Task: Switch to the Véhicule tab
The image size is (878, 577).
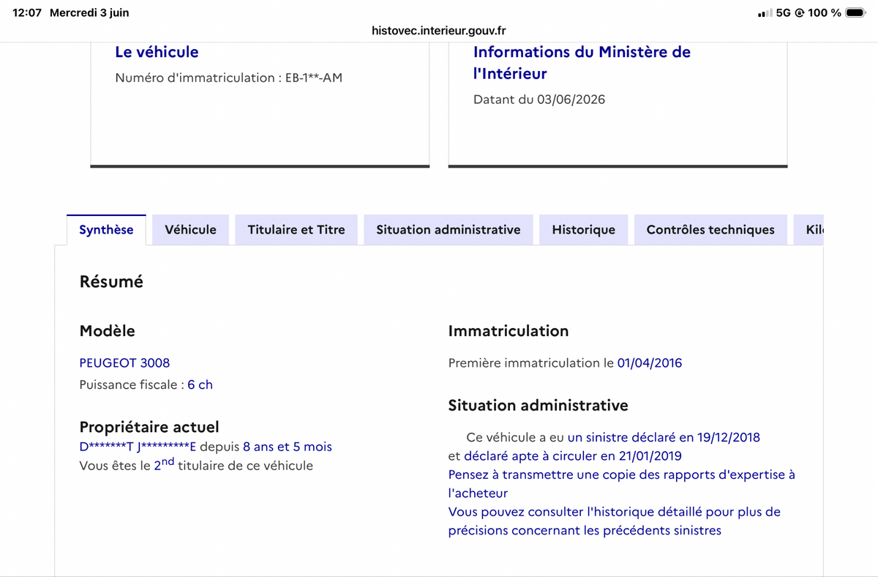Action: (190, 230)
